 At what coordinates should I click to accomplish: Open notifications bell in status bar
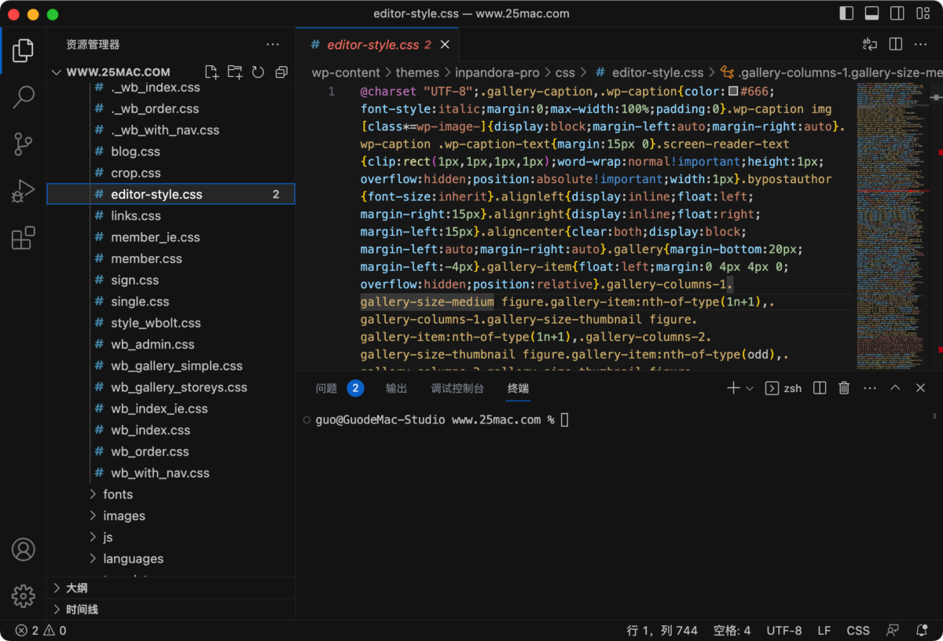(x=922, y=631)
